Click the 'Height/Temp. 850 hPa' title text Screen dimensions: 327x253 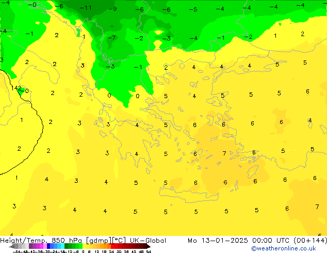pyautogui.click(x=41, y=241)
